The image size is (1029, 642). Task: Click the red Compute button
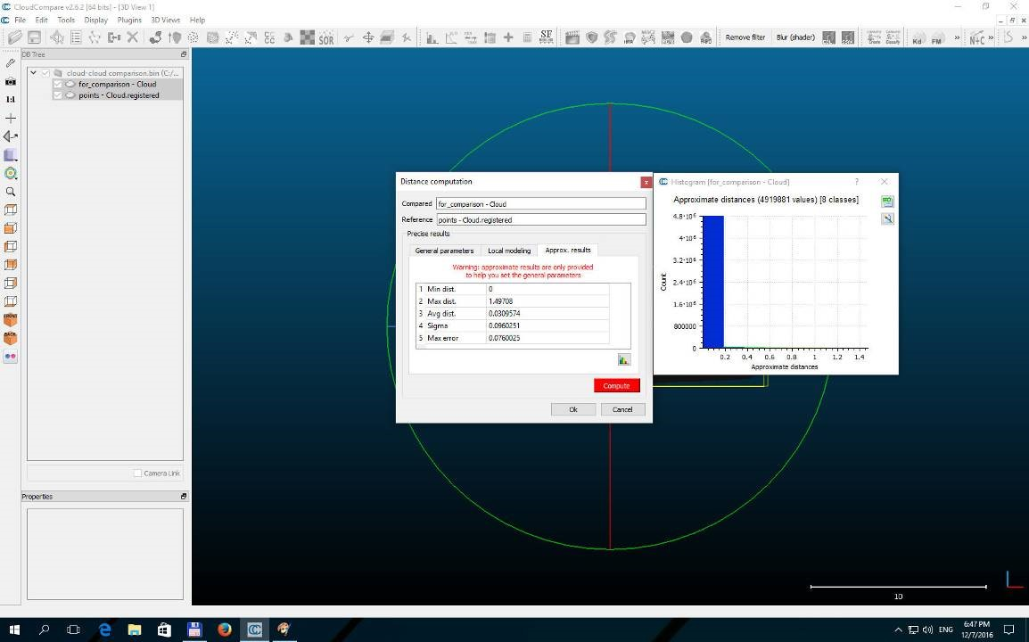click(616, 386)
